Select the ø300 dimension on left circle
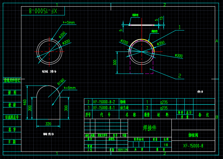This screenshot has width=223, height=159. (x=66, y=42)
